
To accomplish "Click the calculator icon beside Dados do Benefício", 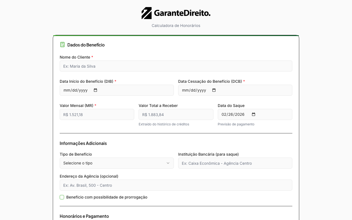I will [62, 45].
